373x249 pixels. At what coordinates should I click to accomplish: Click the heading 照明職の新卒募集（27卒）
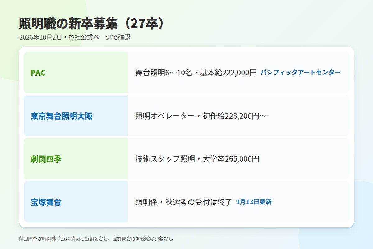click(92, 24)
